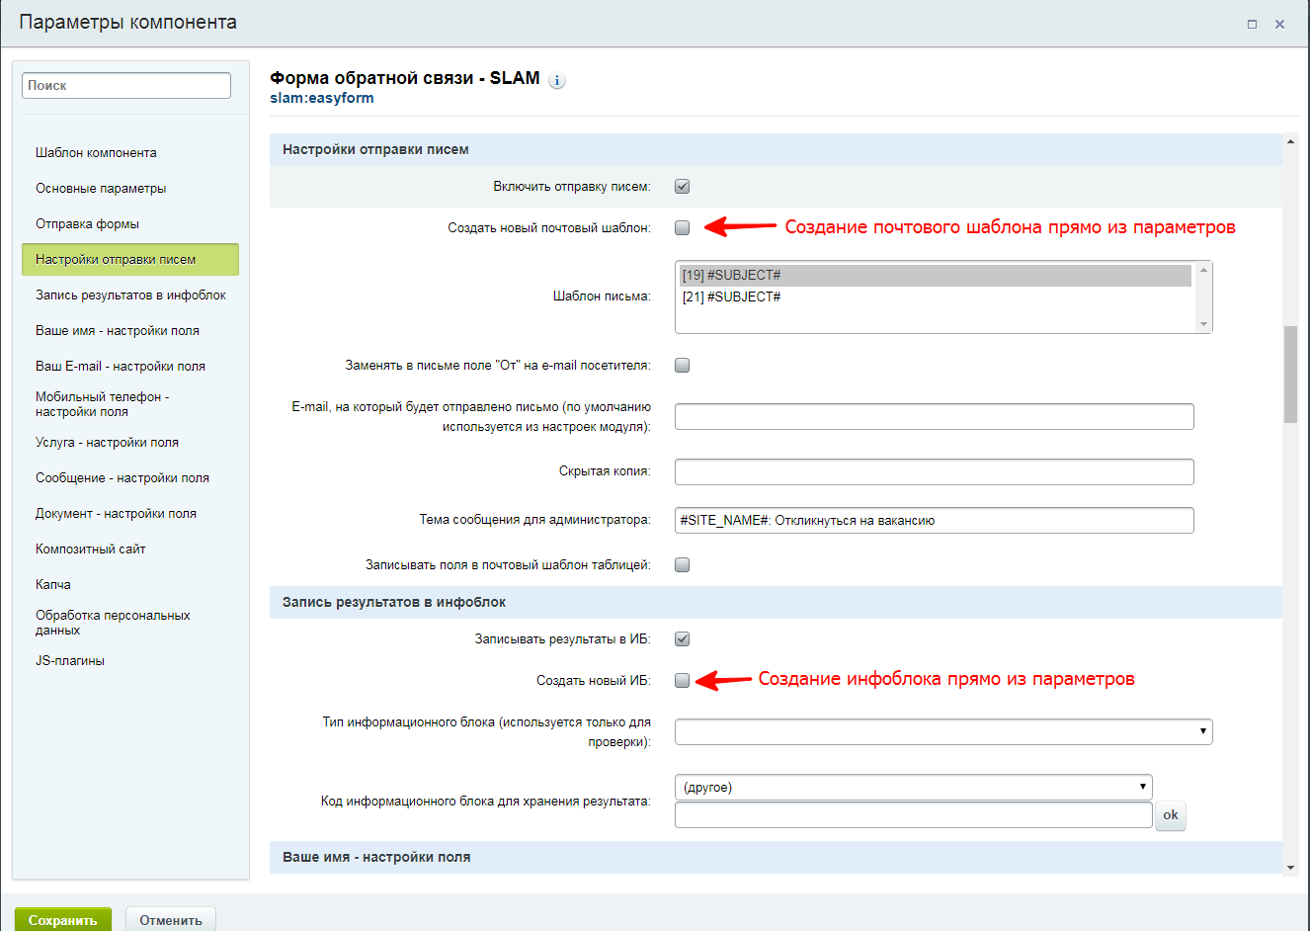This screenshot has height=931, width=1310.
Task: Open 'Основные параметры' section in sidebar
Action: (x=101, y=188)
